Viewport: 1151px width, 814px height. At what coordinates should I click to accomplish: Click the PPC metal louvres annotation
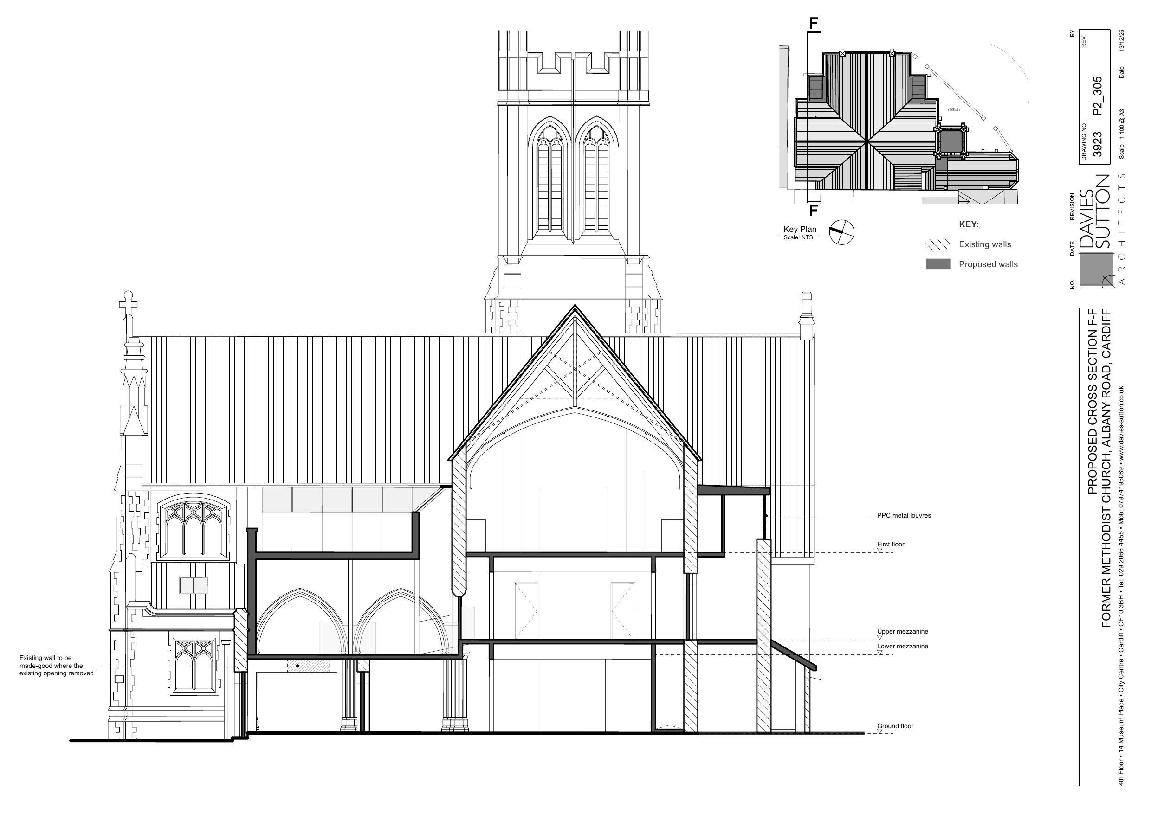[x=904, y=515]
